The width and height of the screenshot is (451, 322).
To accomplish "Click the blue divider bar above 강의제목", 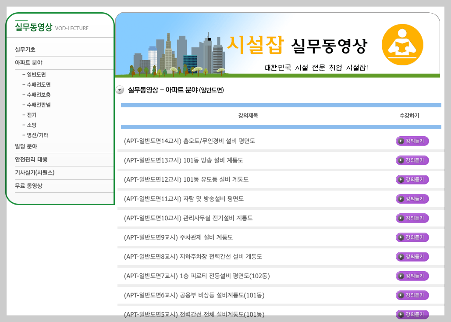I will (281, 105).
